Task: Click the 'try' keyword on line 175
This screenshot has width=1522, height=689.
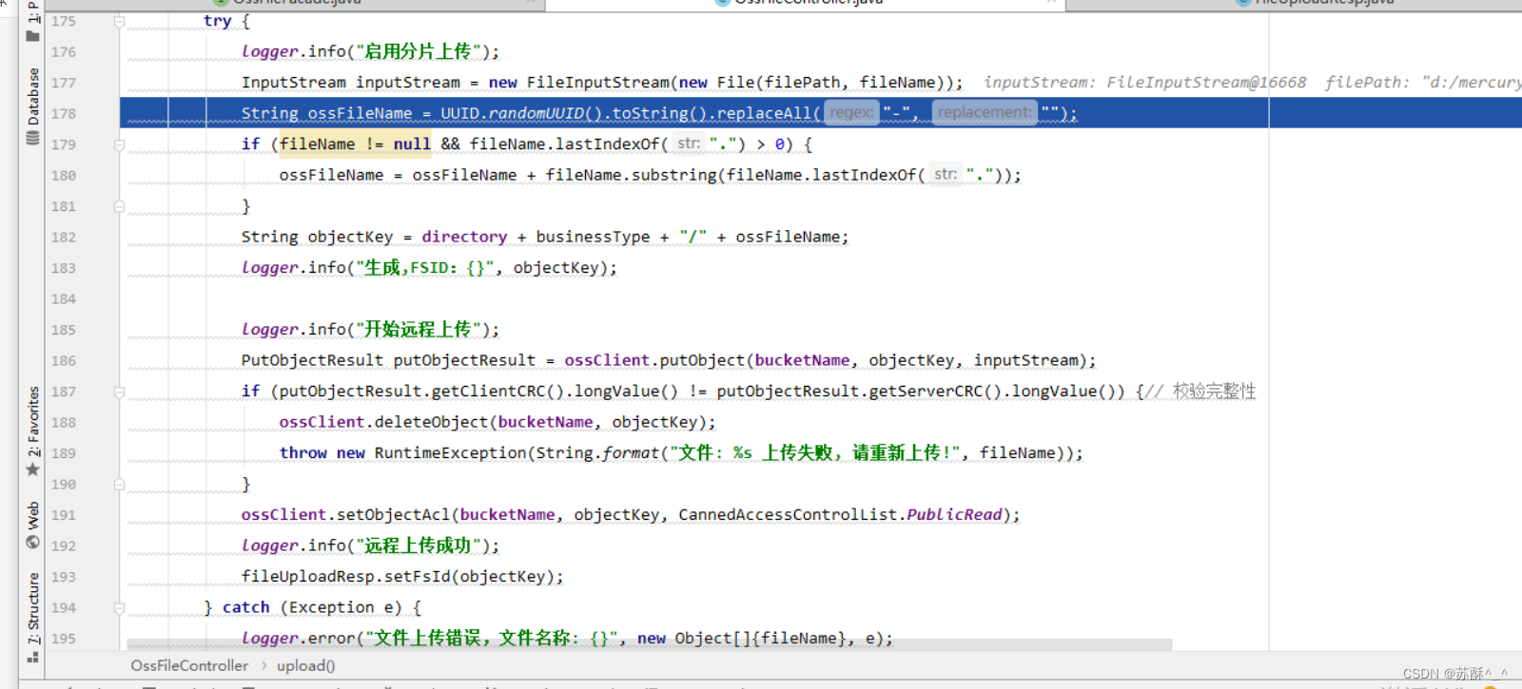Action: [x=217, y=21]
